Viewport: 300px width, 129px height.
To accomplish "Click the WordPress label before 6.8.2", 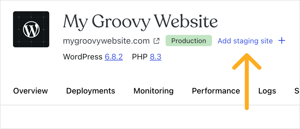I will click(x=82, y=57).
